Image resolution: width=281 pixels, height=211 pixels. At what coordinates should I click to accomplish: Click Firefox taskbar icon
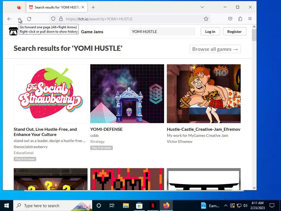point(166,206)
